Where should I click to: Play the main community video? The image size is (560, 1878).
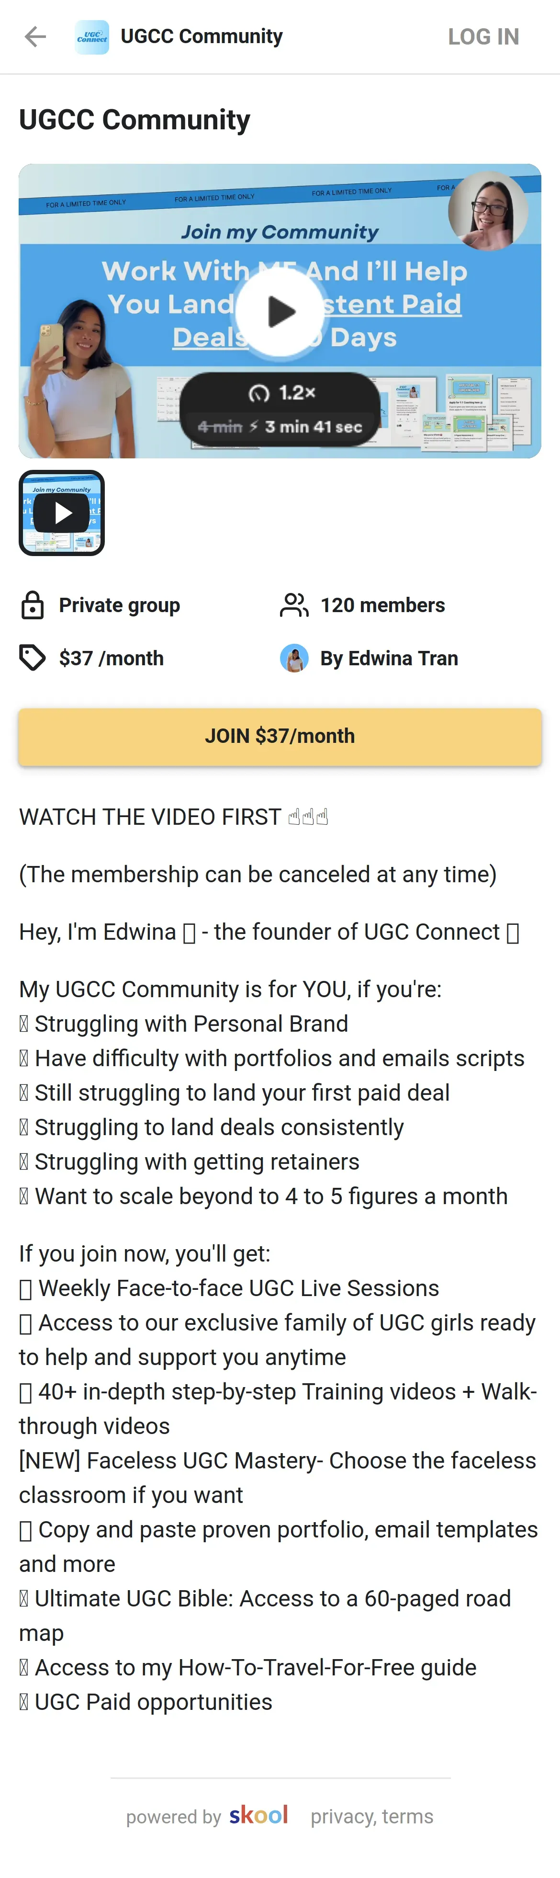280,311
